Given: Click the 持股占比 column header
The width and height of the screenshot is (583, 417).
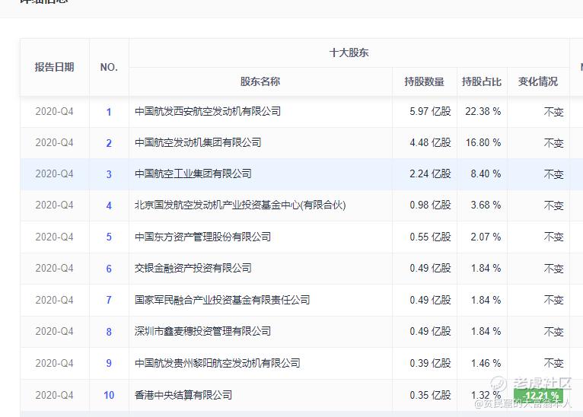Looking at the screenshot, I should point(482,81).
